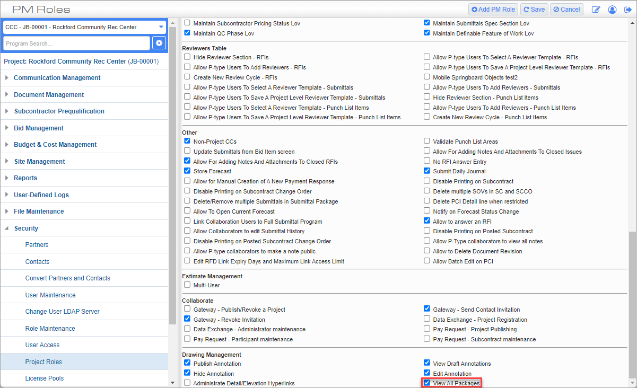Viewport: 637px width, 388px height.
Task: Expand the Communication Management section
Action: click(57, 78)
